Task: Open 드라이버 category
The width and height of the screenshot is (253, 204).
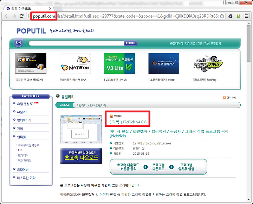Action: (x=23, y=169)
